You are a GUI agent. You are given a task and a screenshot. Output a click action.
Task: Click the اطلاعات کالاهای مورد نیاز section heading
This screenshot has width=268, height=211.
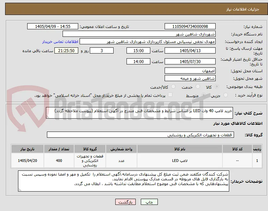click(x=238, y=123)
